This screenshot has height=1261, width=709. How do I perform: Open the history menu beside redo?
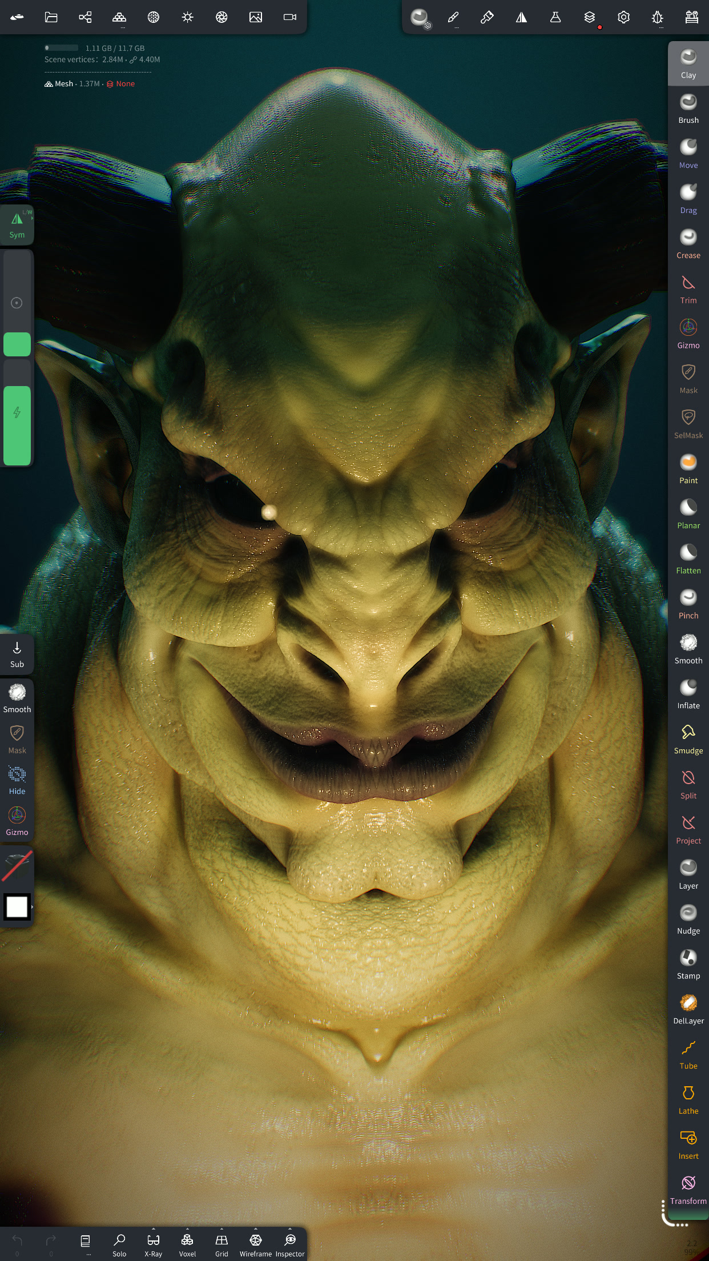pyautogui.click(x=86, y=1243)
